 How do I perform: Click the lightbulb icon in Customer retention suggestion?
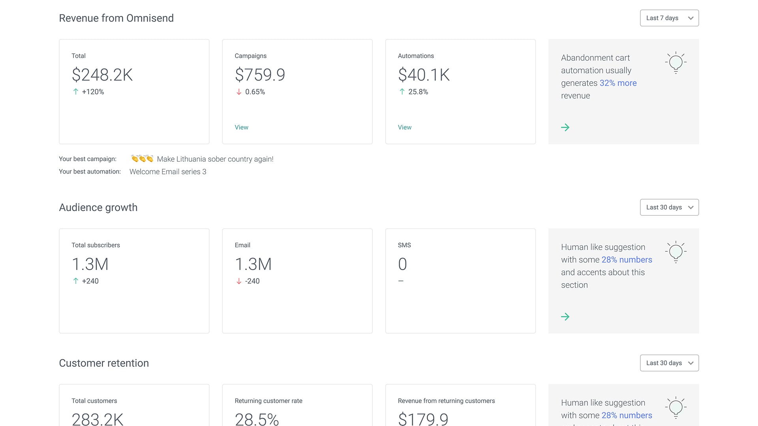point(675,407)
